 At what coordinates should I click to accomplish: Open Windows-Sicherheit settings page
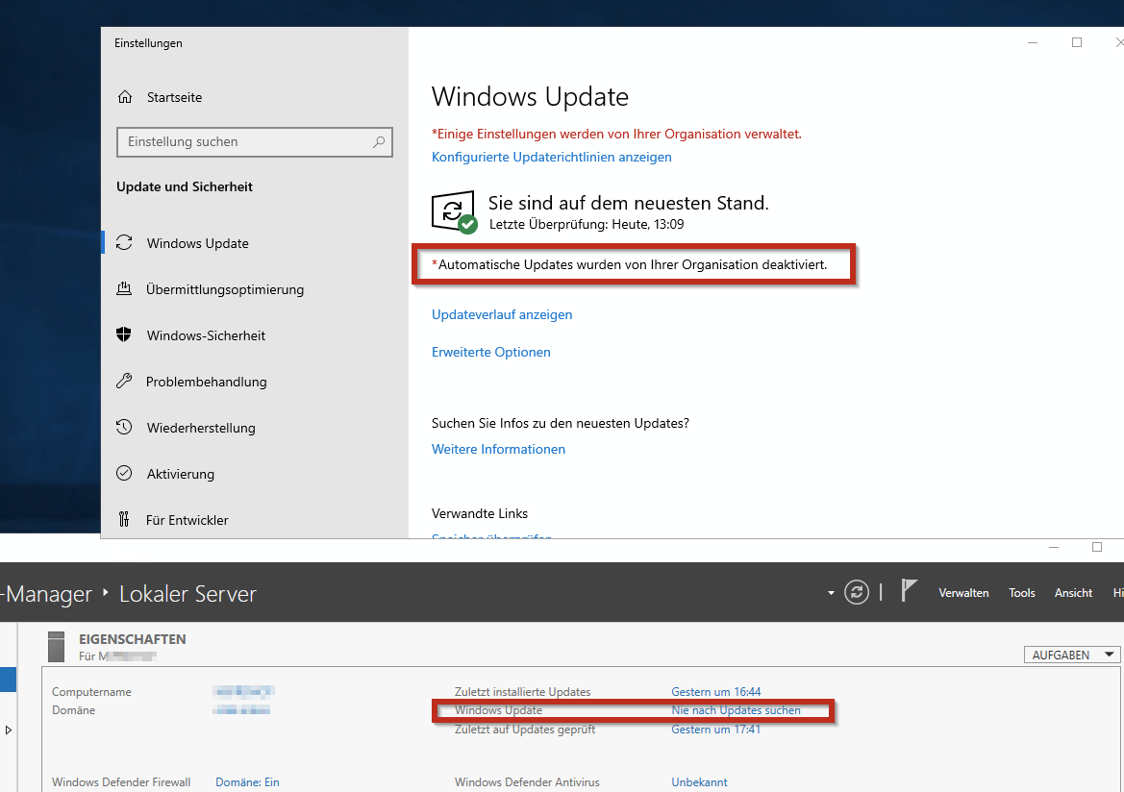[206, 335]
